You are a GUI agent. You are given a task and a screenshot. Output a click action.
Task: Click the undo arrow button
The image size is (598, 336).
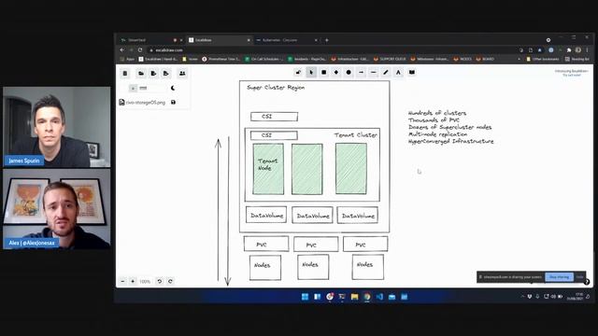coord(160,282)
